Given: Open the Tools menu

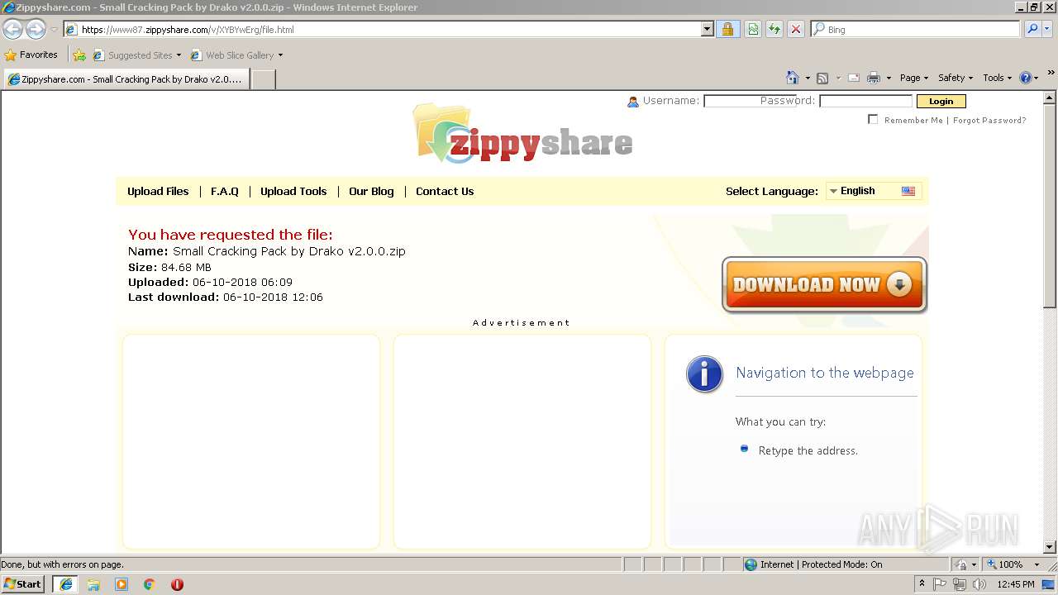Looking at the screenshot, I should click(997, 78).
